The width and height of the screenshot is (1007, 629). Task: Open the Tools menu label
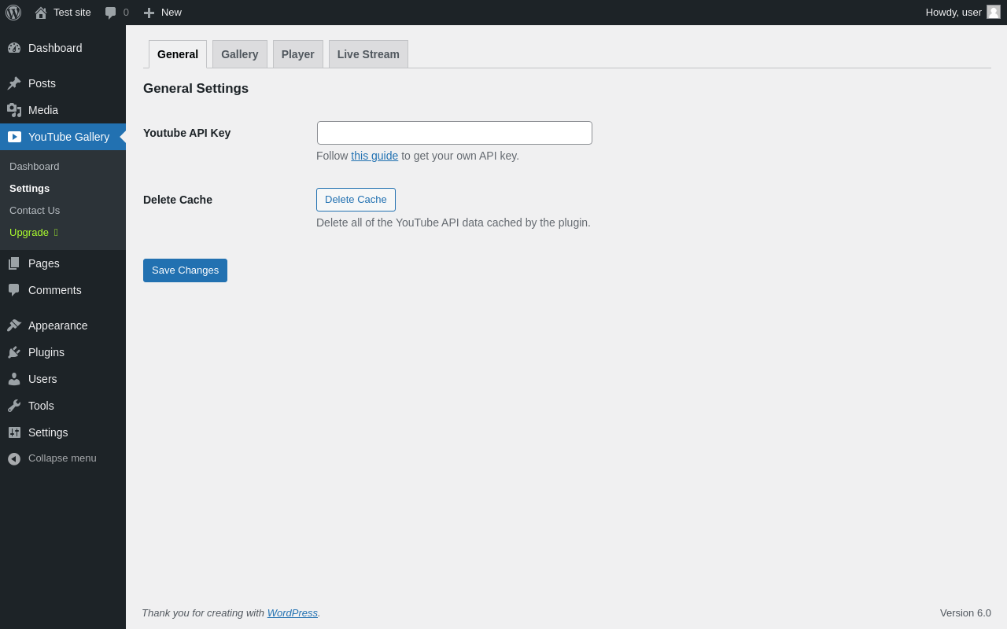coord(41,406)
